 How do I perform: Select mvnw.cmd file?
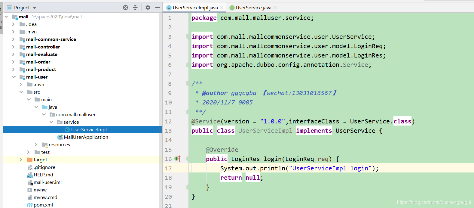point(45,197)
